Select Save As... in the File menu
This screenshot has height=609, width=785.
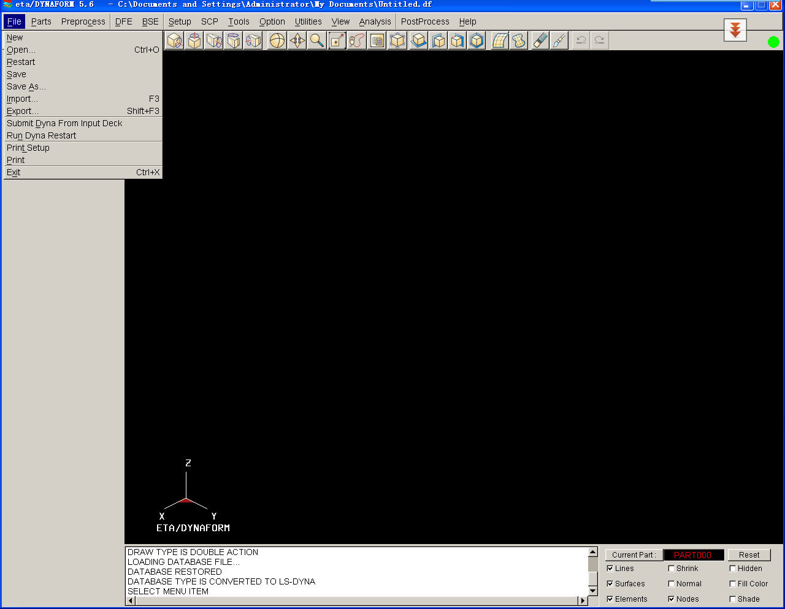click(x=82, y=86)
